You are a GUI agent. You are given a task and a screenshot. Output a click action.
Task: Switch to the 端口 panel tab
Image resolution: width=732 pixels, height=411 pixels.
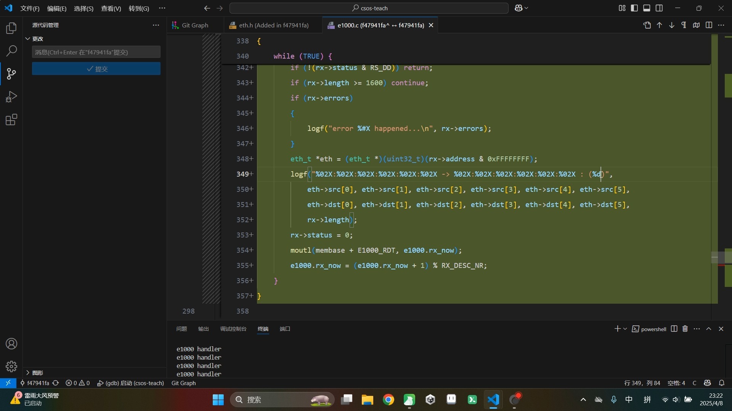[x=285, y=329]
